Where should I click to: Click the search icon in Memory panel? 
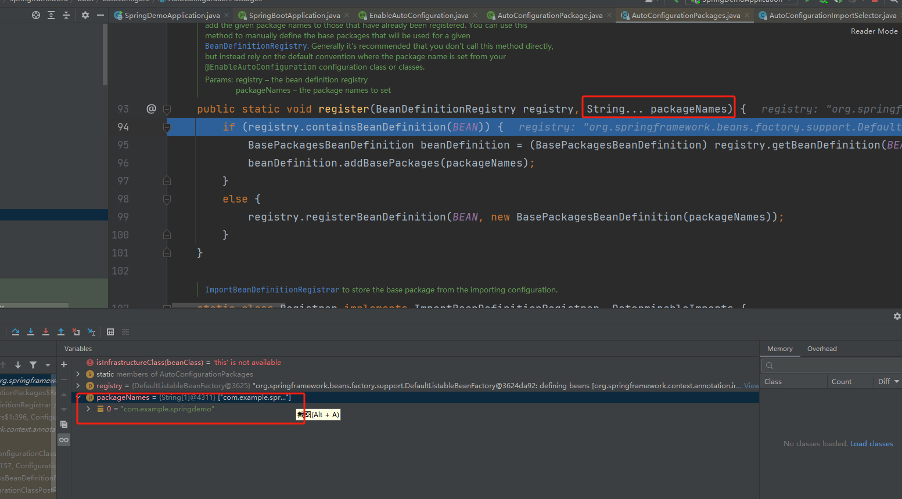(770, 366)
